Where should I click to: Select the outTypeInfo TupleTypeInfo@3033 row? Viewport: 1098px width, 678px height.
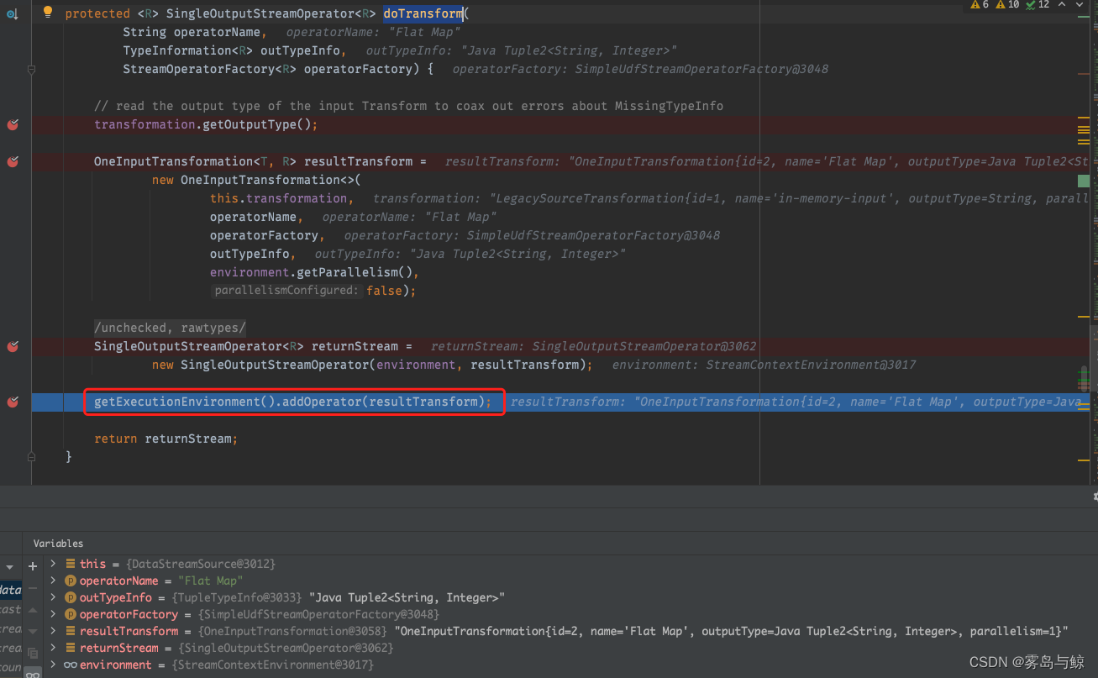pos(571,597)
